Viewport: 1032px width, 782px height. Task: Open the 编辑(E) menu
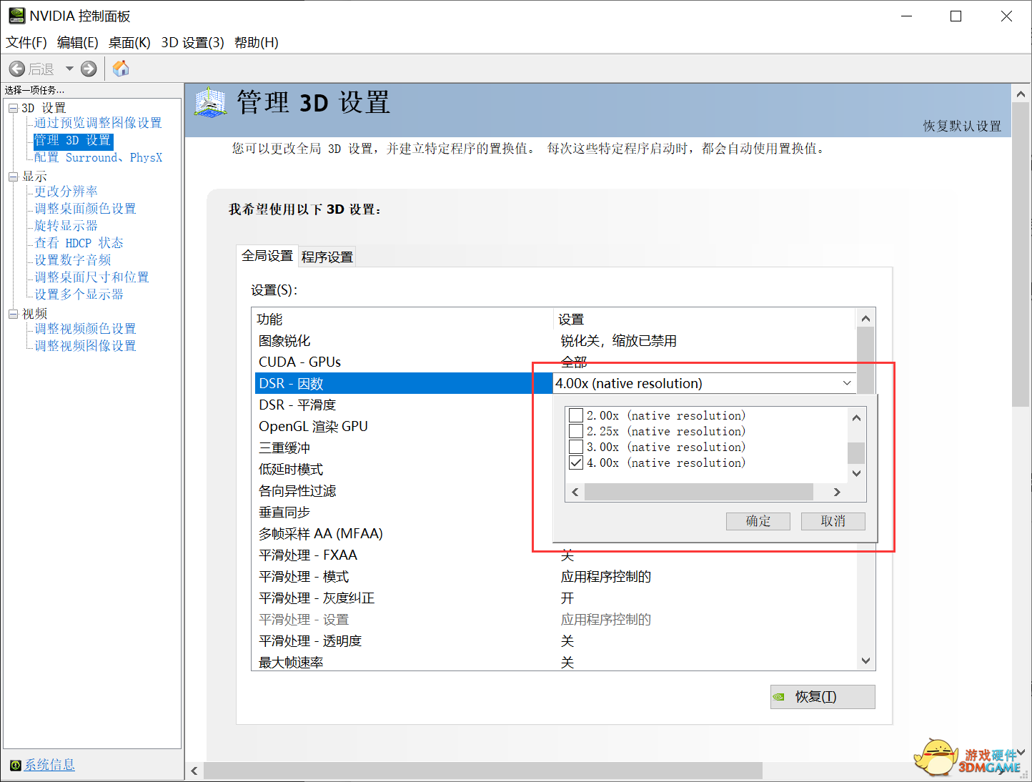pos(77,43)
